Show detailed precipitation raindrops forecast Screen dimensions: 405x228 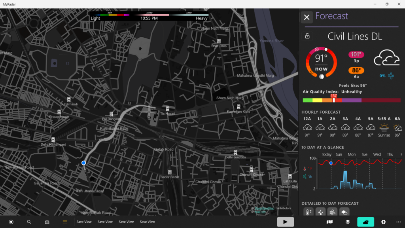pyautogui.click(x=320, y=213)
